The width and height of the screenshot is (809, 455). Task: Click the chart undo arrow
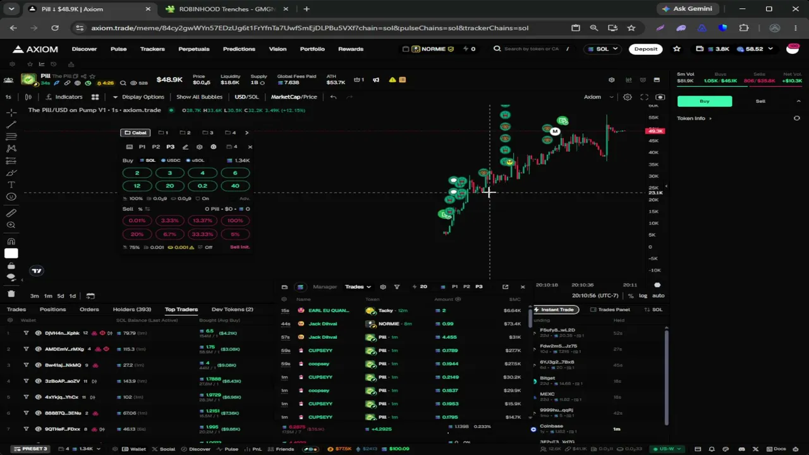pos(333,97)
